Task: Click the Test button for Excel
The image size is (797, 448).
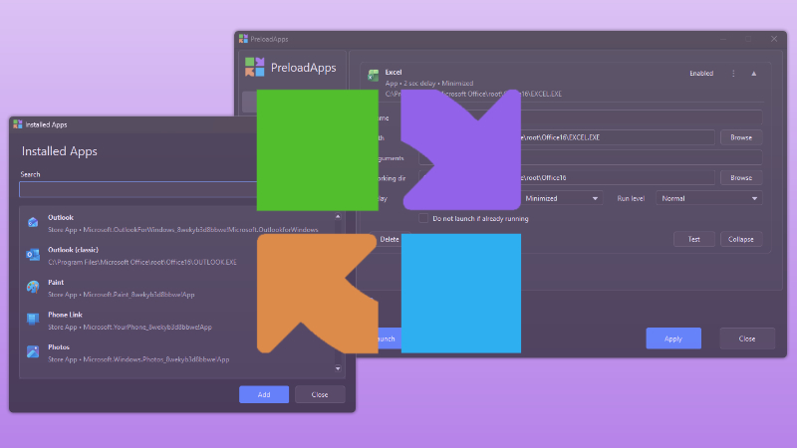Action: pyautogui.click(x=693, y=239)
